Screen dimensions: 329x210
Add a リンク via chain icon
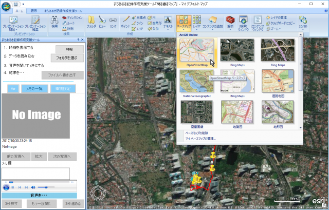(113, 22)
